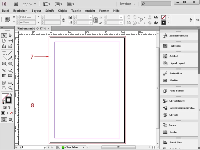Pick the Scissors tool
The width and height of the screenshot is (200, 150).
[4, 70]
